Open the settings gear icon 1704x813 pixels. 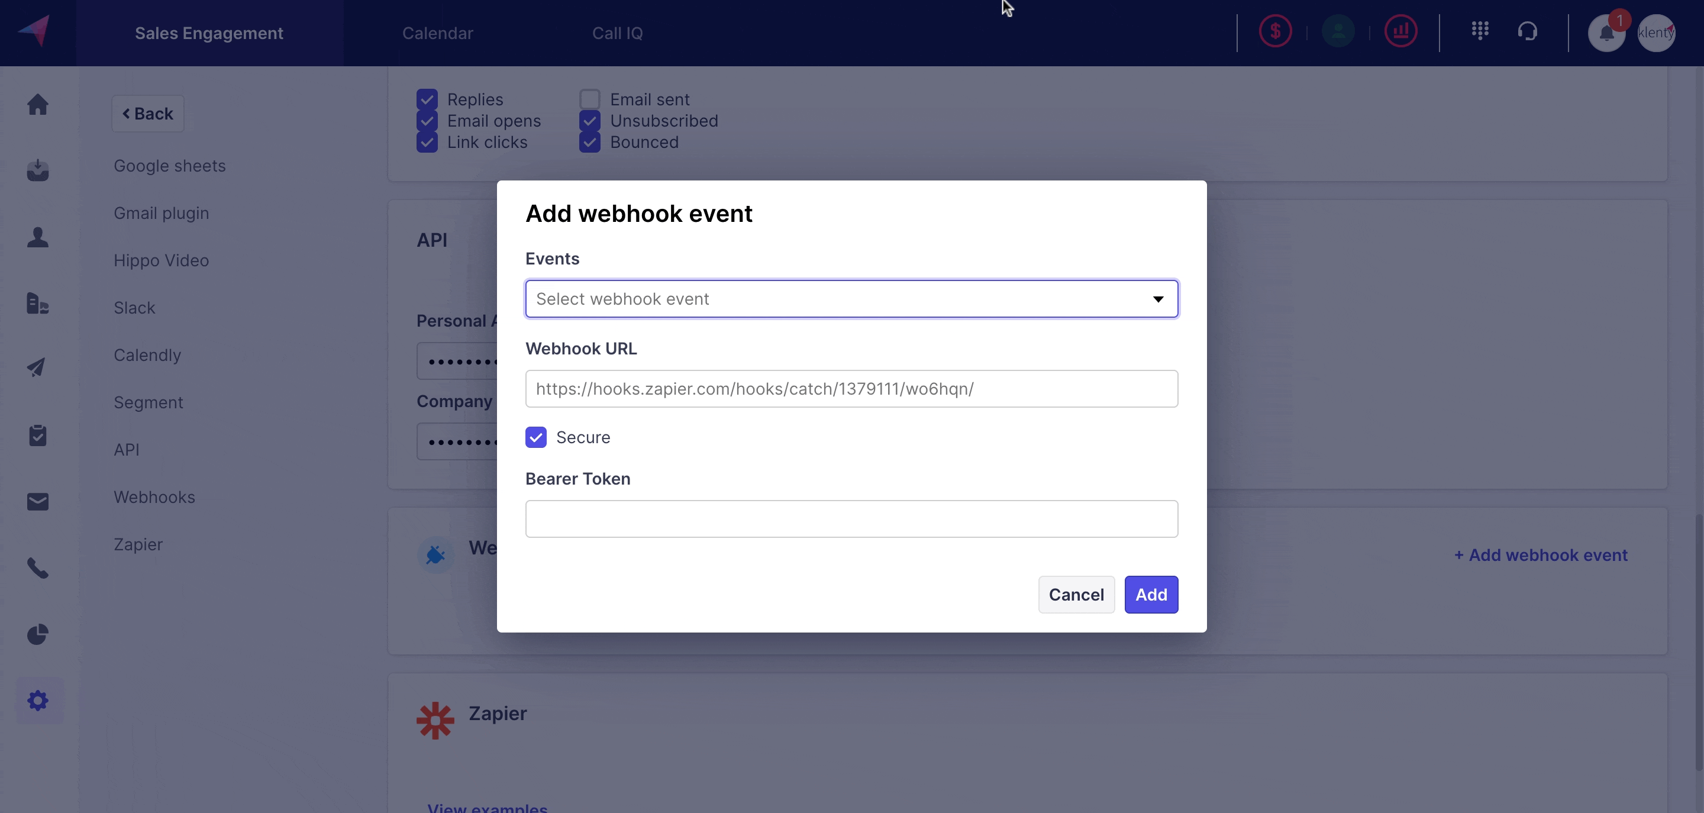(x=38, y=701)
